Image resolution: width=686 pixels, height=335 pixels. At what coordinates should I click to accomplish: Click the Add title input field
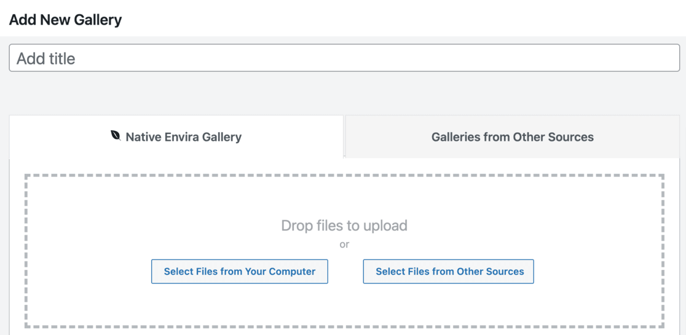[x=344, y=58]
